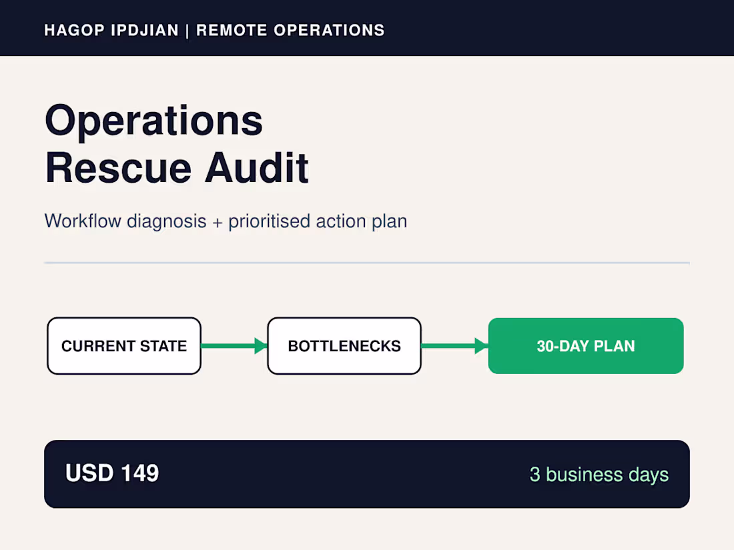Click the green 30-DAY PLAN box
This screenshot has height=550, width=734.
(586, 346)
